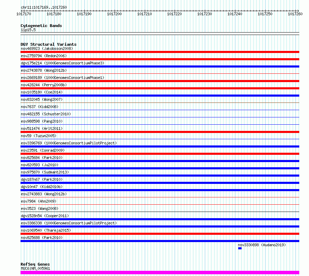Viewport: 309px width, 276px height.
Task: Select the DGV Structural Variants track title
Action: (49, 44)
